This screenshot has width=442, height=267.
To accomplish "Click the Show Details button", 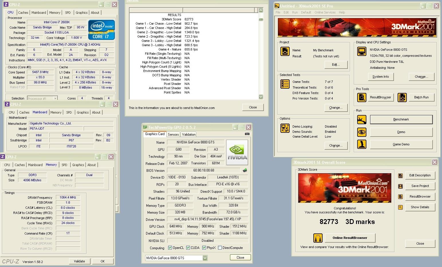I will coord(420,207).
